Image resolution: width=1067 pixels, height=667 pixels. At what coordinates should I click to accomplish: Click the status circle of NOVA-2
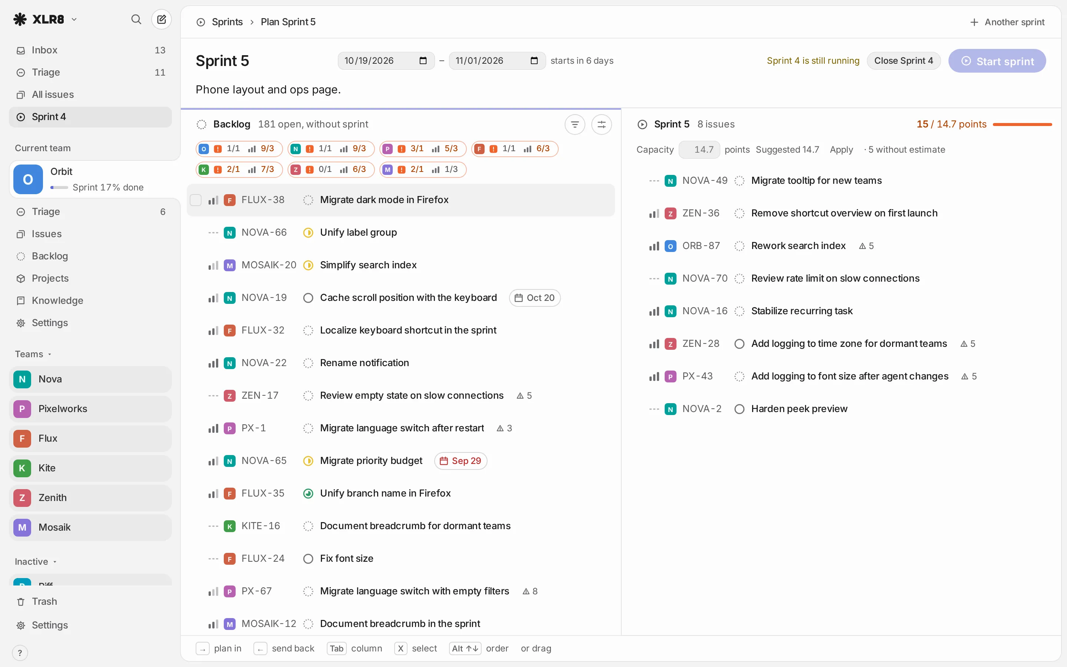point(739,409)
